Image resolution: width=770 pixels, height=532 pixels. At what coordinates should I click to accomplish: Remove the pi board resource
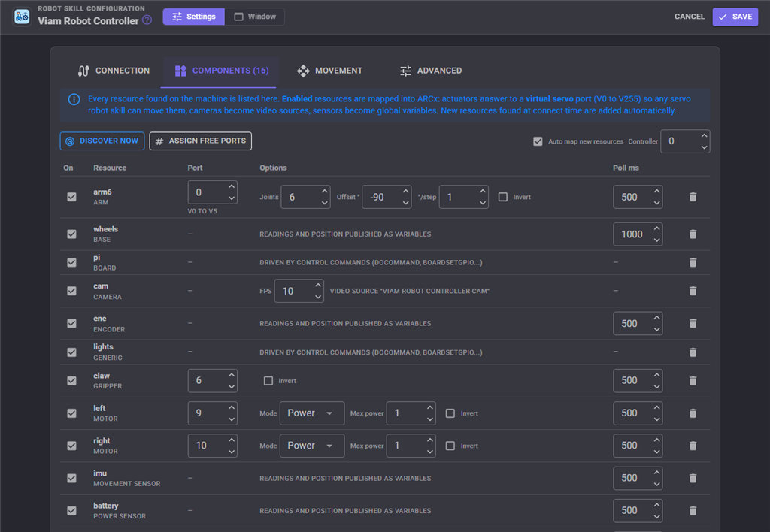(x=693, y=262)
